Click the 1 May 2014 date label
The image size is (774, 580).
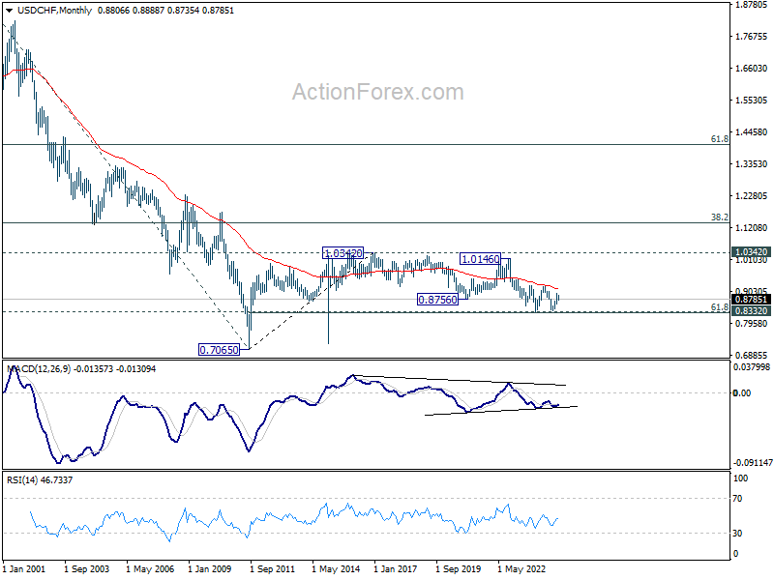336,568
